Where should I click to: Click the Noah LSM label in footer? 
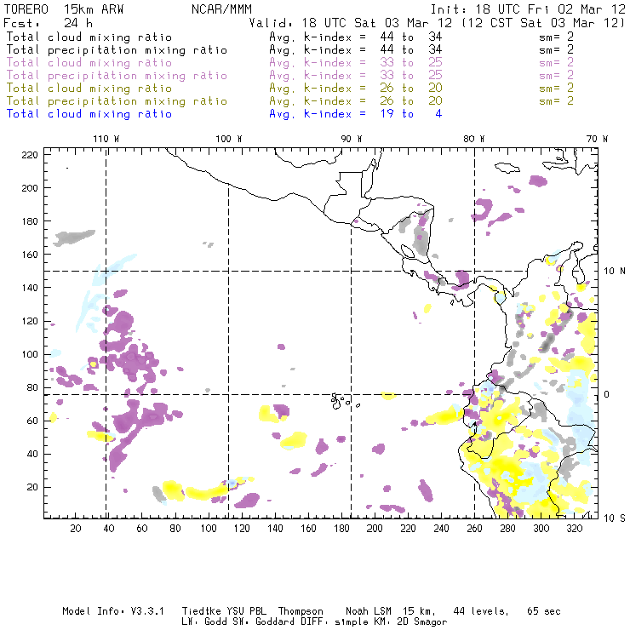(369, 611)
